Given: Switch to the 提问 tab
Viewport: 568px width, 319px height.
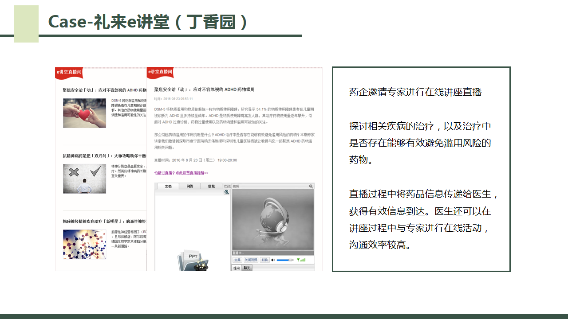Looking at the screenshot, I should pyautogui.click(x=237, y=268).
